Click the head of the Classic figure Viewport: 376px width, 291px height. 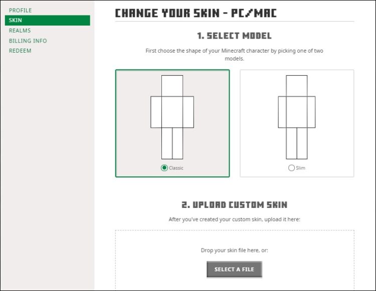tap(172, 86)
